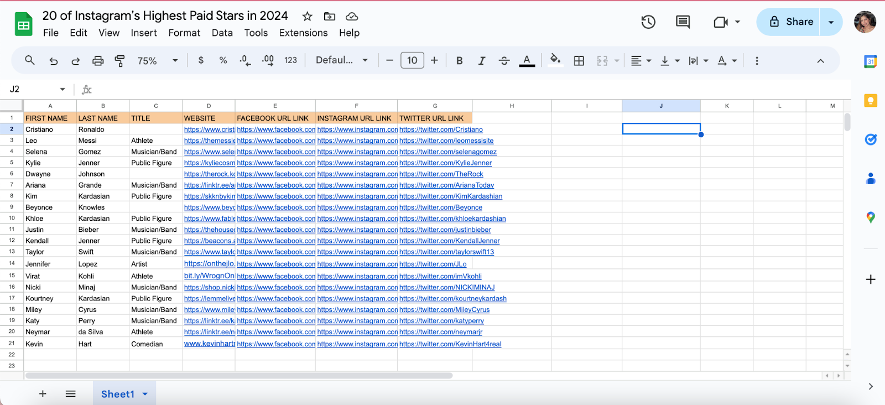Toggle strikethrough formatting
The image size is (885, 405).
[504, 61]
